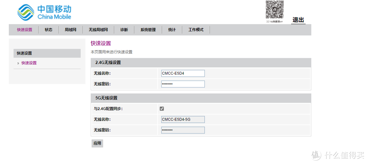Click the 快速设置 sidebar header
The image size is (368, 164).
[x=47, y=53]
